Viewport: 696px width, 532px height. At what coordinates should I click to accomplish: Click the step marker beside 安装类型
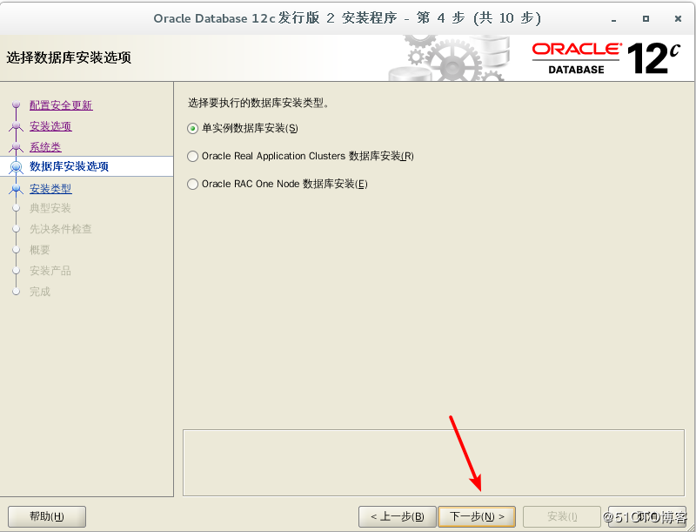[x=17, y=189]
